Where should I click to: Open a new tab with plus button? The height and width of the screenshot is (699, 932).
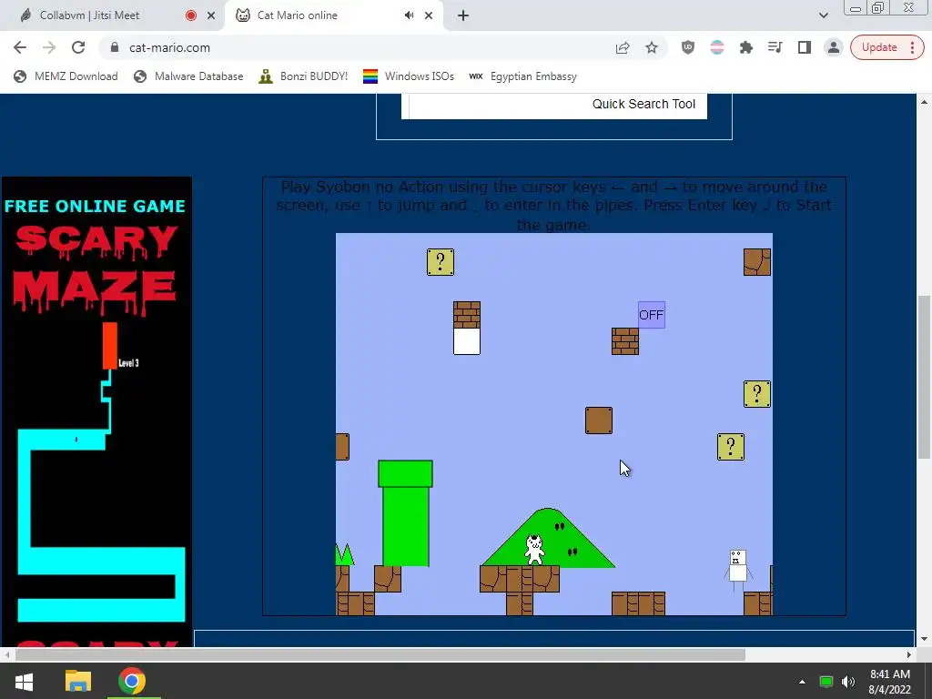[x=463, y=15]
